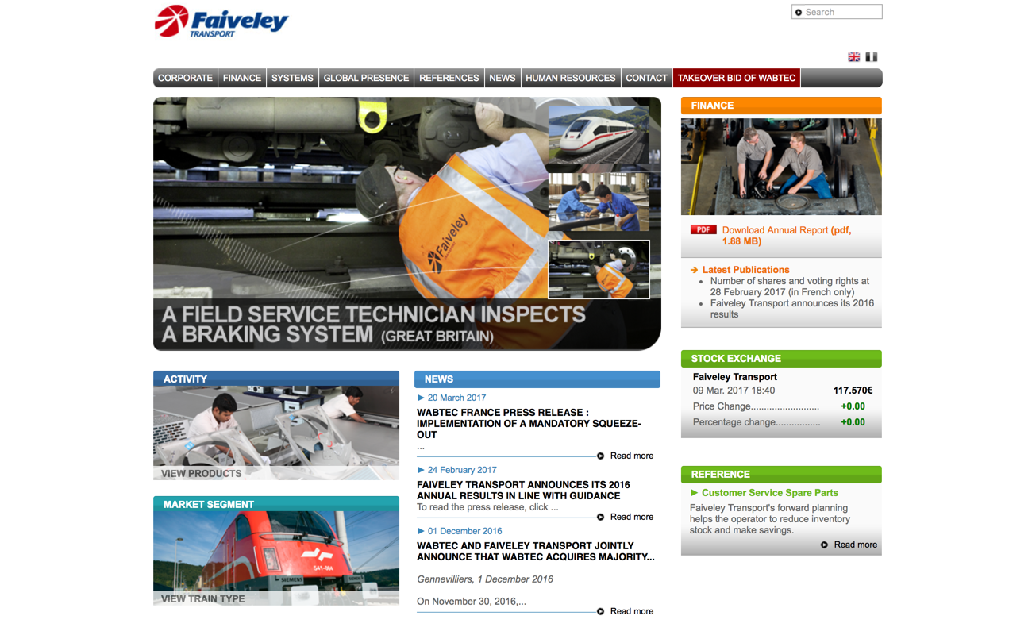Viewport: 1032px width, 635px height.
Task: Click the Price Change +0.00 value
Action: tap(853, 406)
